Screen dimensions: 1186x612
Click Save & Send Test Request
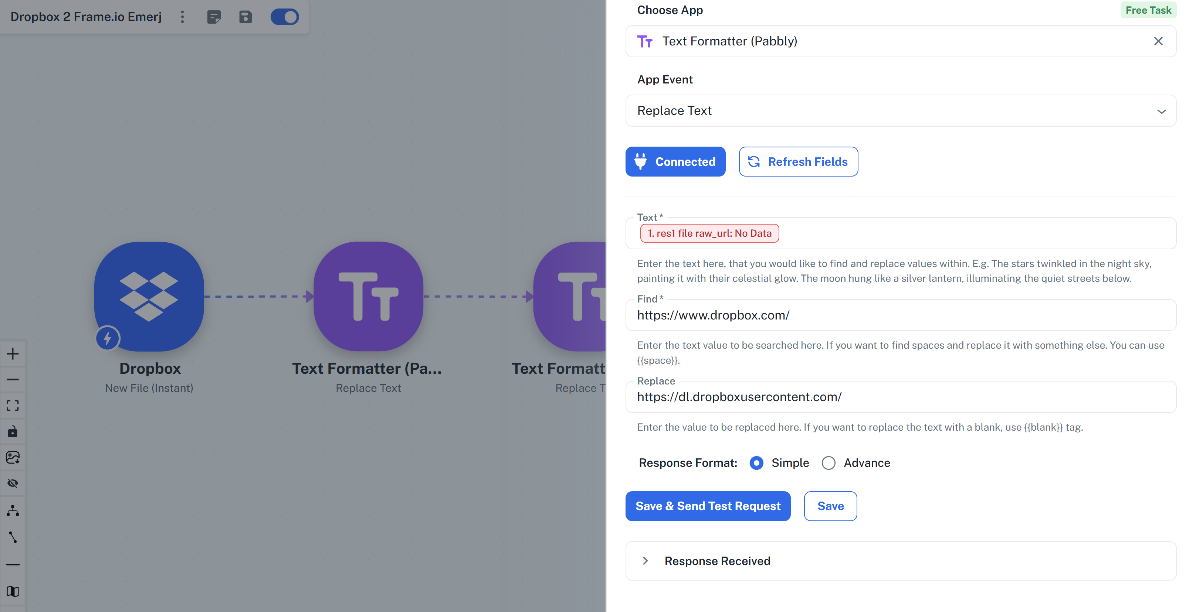tap(708, 506)
